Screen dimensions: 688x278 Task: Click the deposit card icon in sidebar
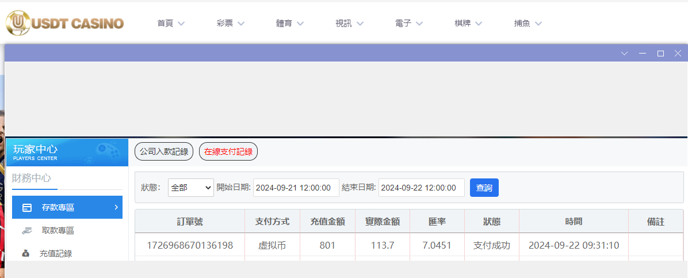coord(27,208)
